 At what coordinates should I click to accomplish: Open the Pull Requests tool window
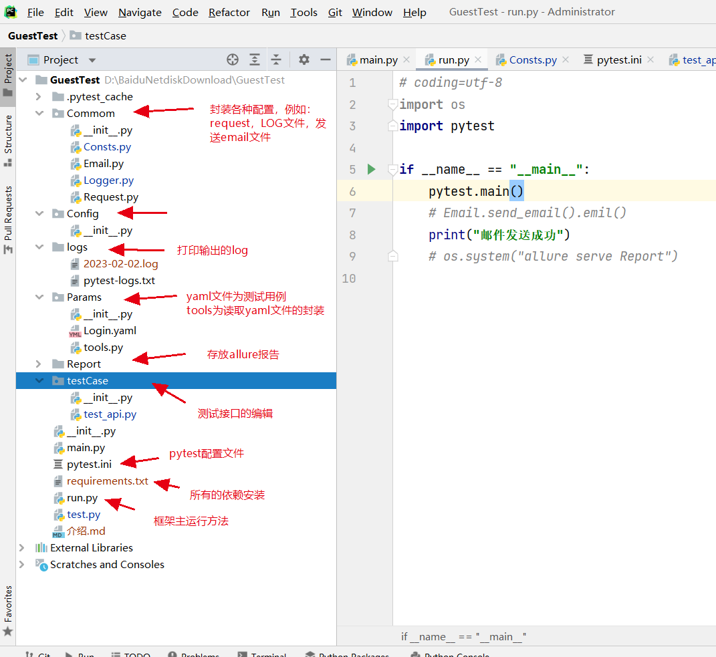point(8,220)
